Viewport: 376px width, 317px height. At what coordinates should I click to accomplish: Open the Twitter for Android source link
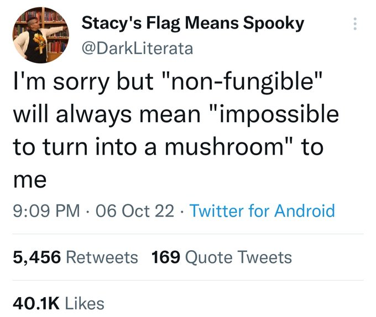coord(262,210)
